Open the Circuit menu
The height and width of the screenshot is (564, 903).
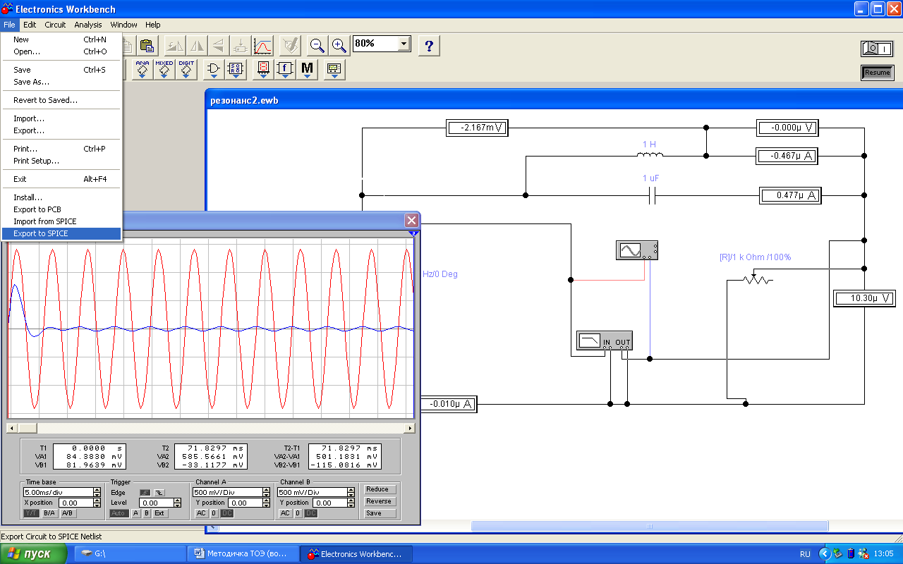(x=55, y=25)
